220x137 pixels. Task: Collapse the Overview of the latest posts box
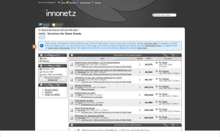[x=72, y=55]
